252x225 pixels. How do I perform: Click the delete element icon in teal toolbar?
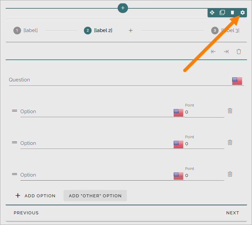232,12
